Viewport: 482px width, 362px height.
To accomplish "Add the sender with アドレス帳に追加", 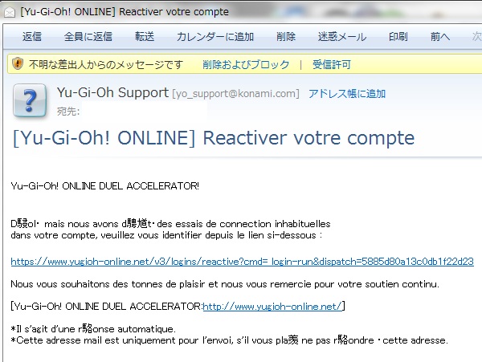I will click(x=347, y=93).
